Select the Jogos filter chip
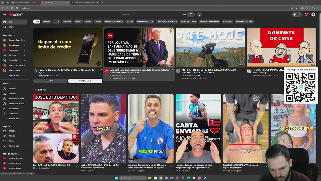Viewport: 321px width, 181px height. tap(57, 21)
